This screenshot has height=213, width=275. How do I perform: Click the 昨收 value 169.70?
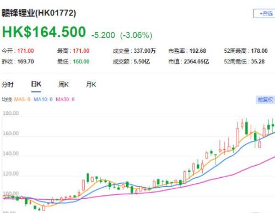click(25, 62)
